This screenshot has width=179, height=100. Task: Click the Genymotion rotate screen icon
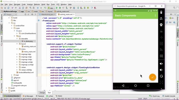[x=161, y=76]
